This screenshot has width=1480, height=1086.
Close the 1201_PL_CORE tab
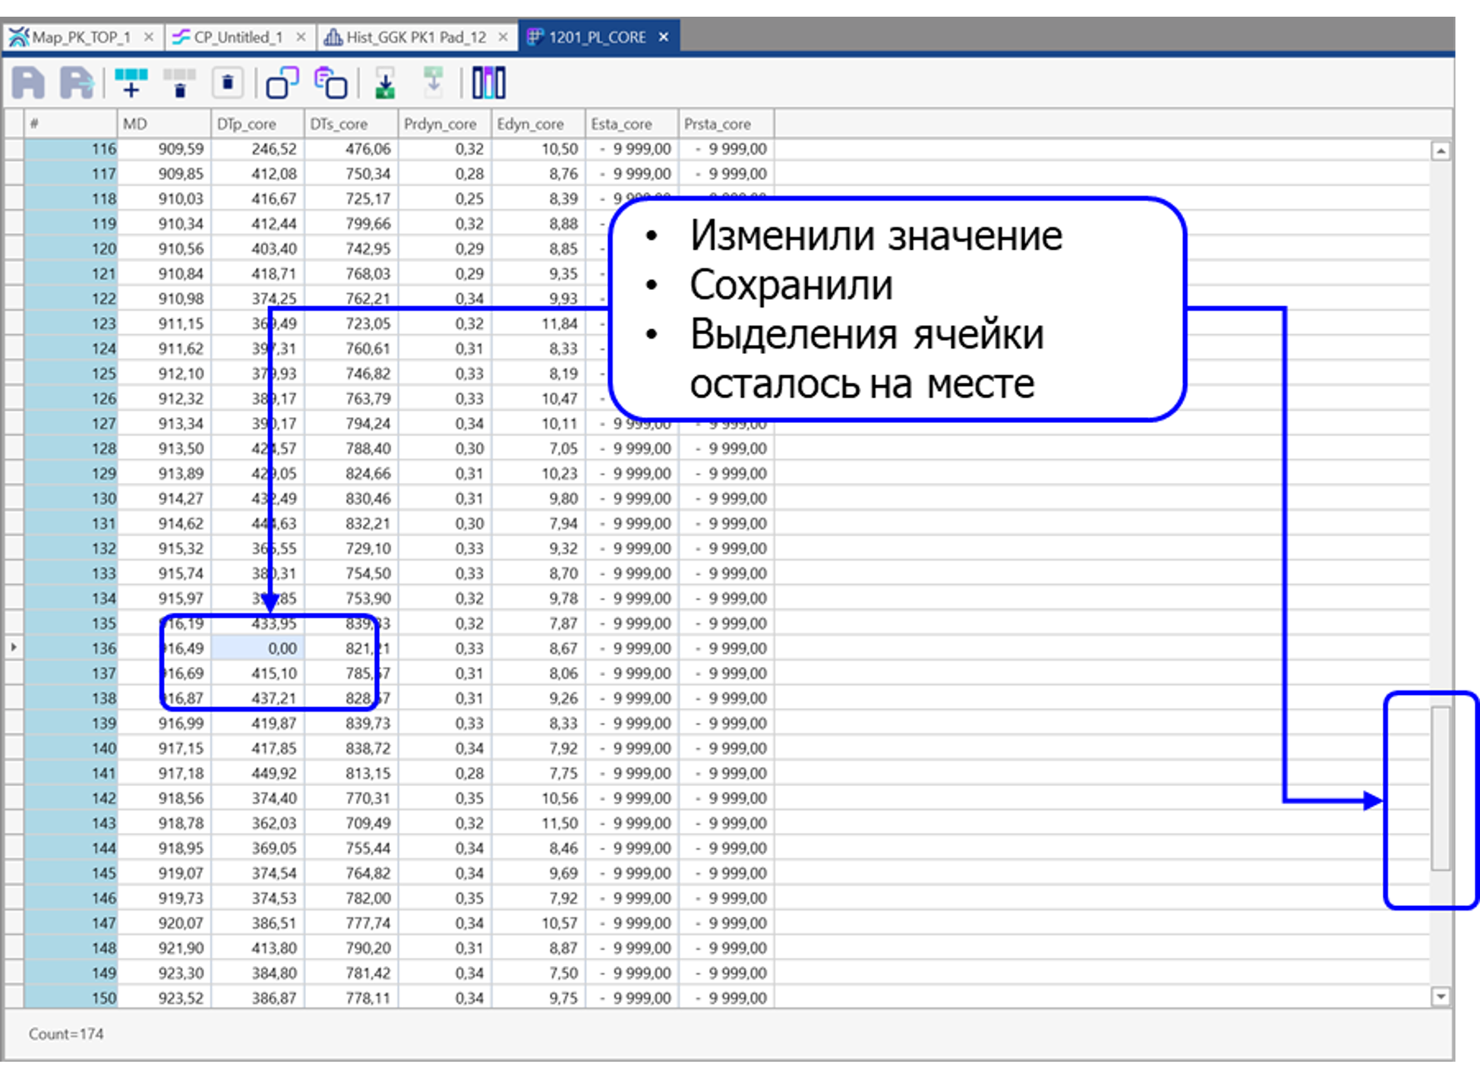click(x=664, y=36)
